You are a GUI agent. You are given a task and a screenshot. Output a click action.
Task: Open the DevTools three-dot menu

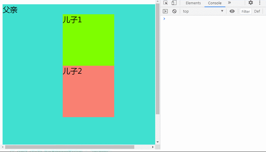[x=260, y=3]
